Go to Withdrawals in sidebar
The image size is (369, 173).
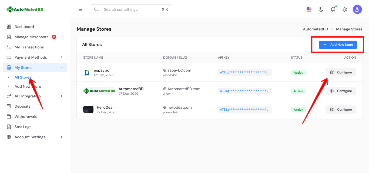point(25,116)
